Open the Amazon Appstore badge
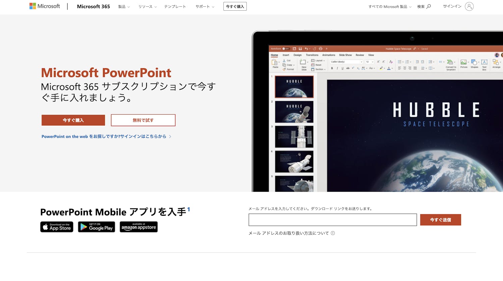The image size is (503, 281). pyautogui.click(x=138, y=227)
